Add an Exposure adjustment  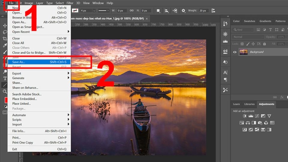(x=263, y=116)
